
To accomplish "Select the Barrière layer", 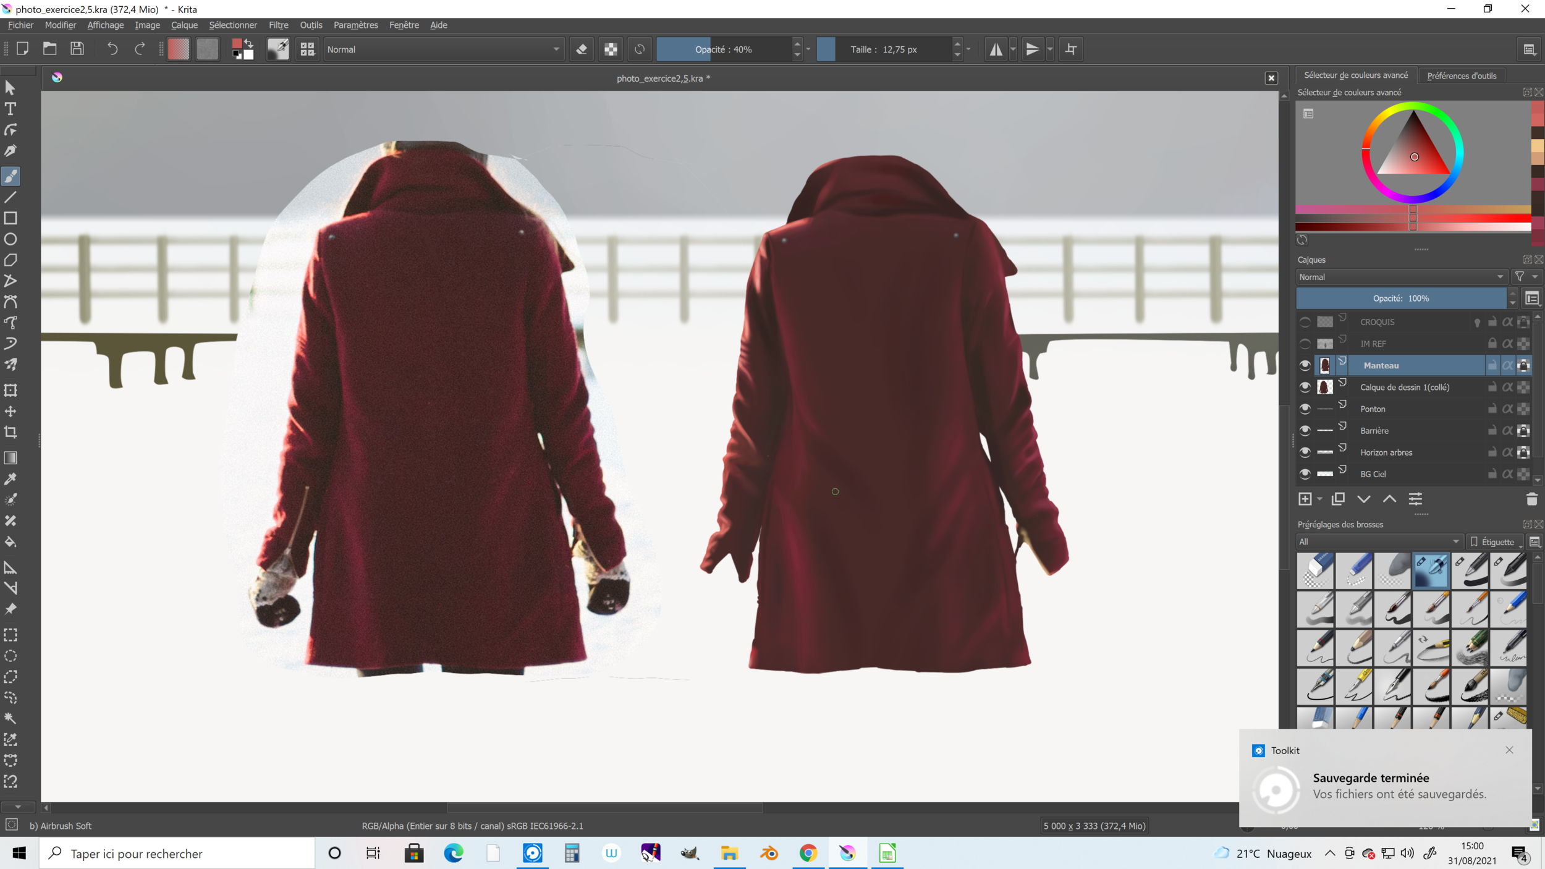I will [1374, 431].
